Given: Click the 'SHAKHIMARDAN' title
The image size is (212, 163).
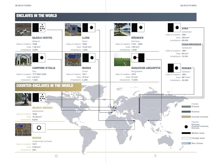Looking at the screenshot, I should 191,44.
